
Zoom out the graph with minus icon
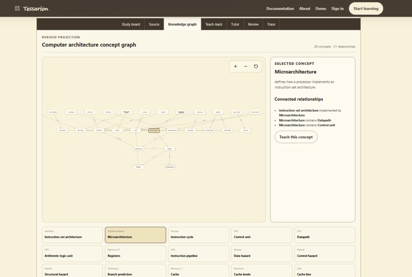coord(246,66)
